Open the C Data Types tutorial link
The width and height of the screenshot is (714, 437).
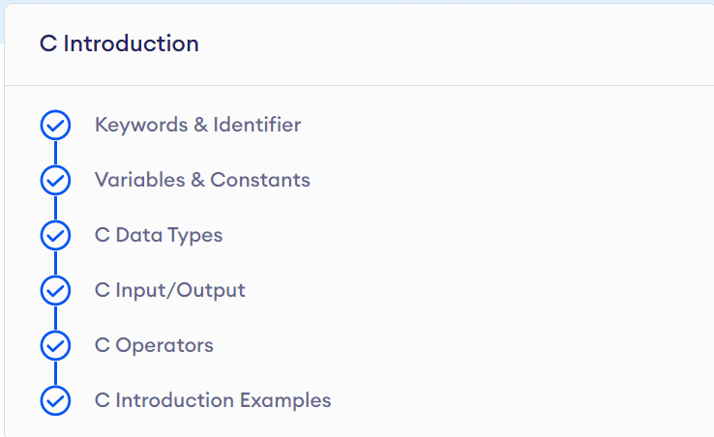click(159, 235)
